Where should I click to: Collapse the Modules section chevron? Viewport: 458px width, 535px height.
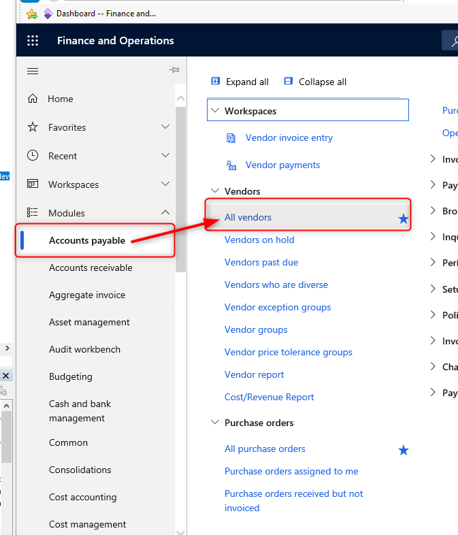click(x=165, y=213)
